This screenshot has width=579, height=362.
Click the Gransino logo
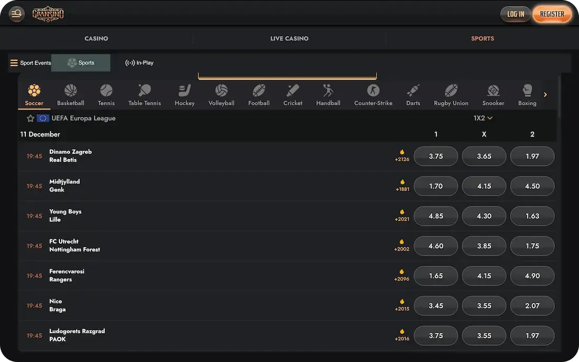tap(48, 14)
